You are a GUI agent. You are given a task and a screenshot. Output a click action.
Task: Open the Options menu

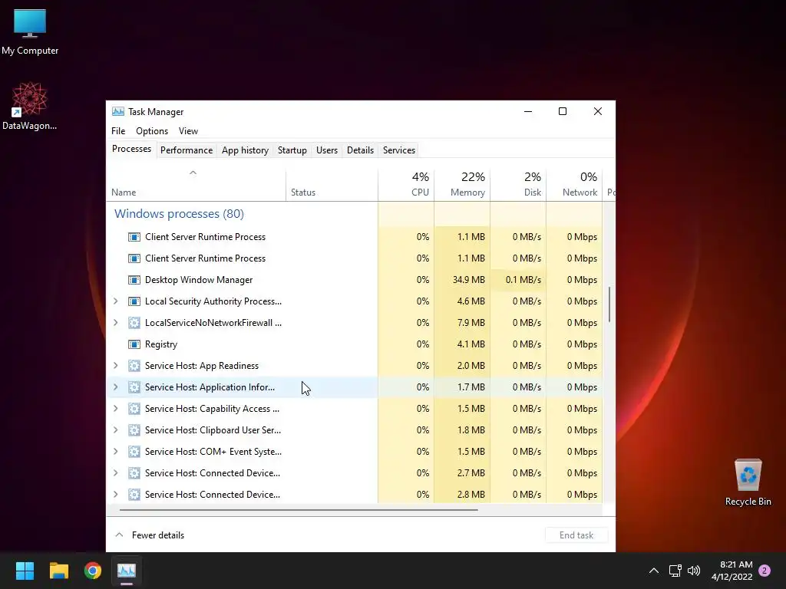[152, 130]
